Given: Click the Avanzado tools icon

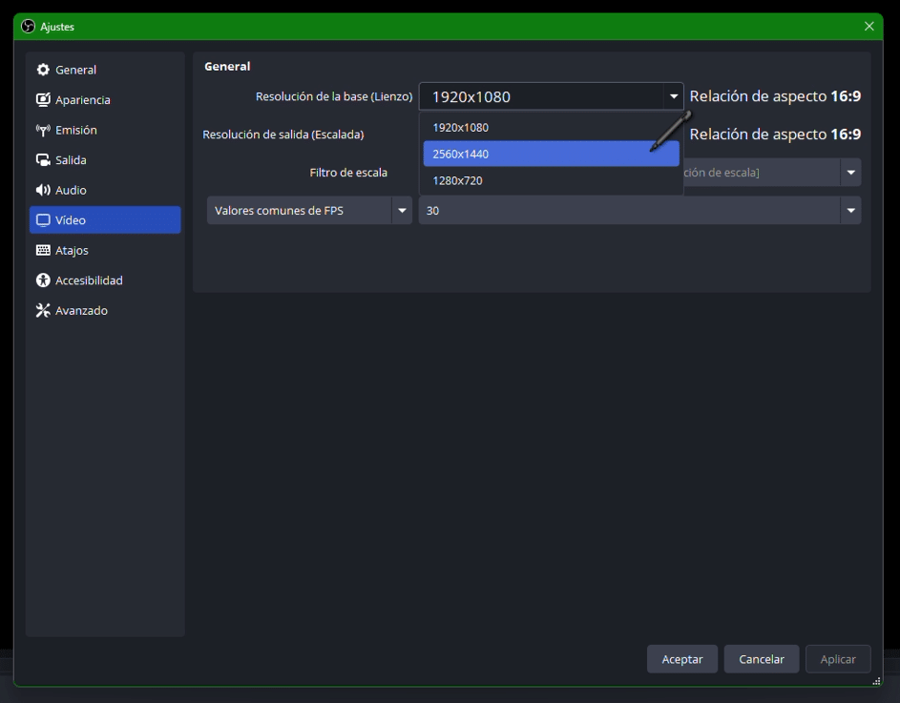Looking at the screenshot, I should (x=43, y=310).
